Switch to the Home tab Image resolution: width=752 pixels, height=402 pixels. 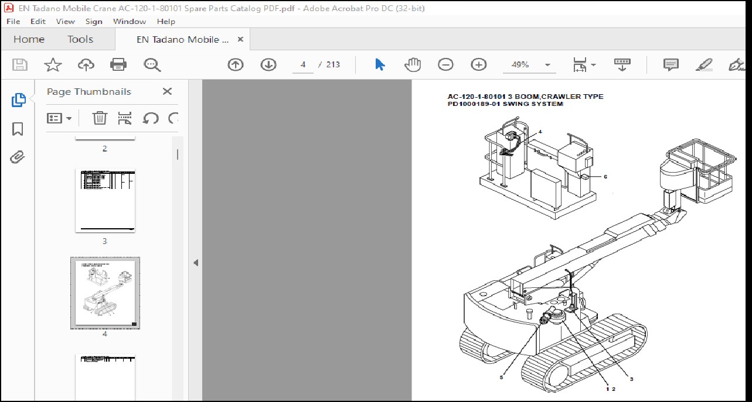[29, 39]
